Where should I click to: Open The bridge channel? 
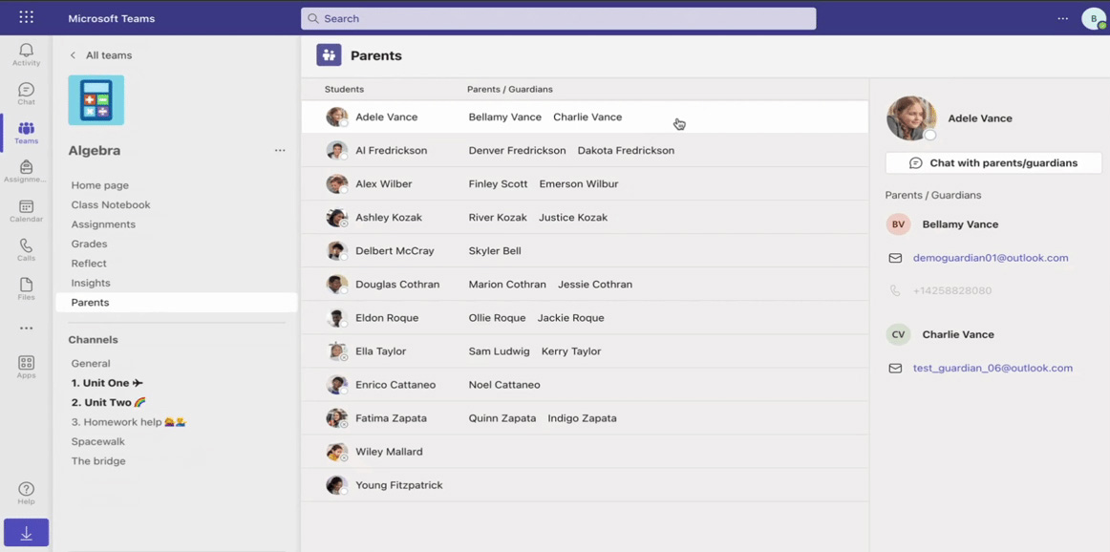click(98, 461)
